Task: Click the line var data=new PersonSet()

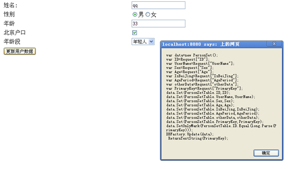Action: tap(192, 55)
